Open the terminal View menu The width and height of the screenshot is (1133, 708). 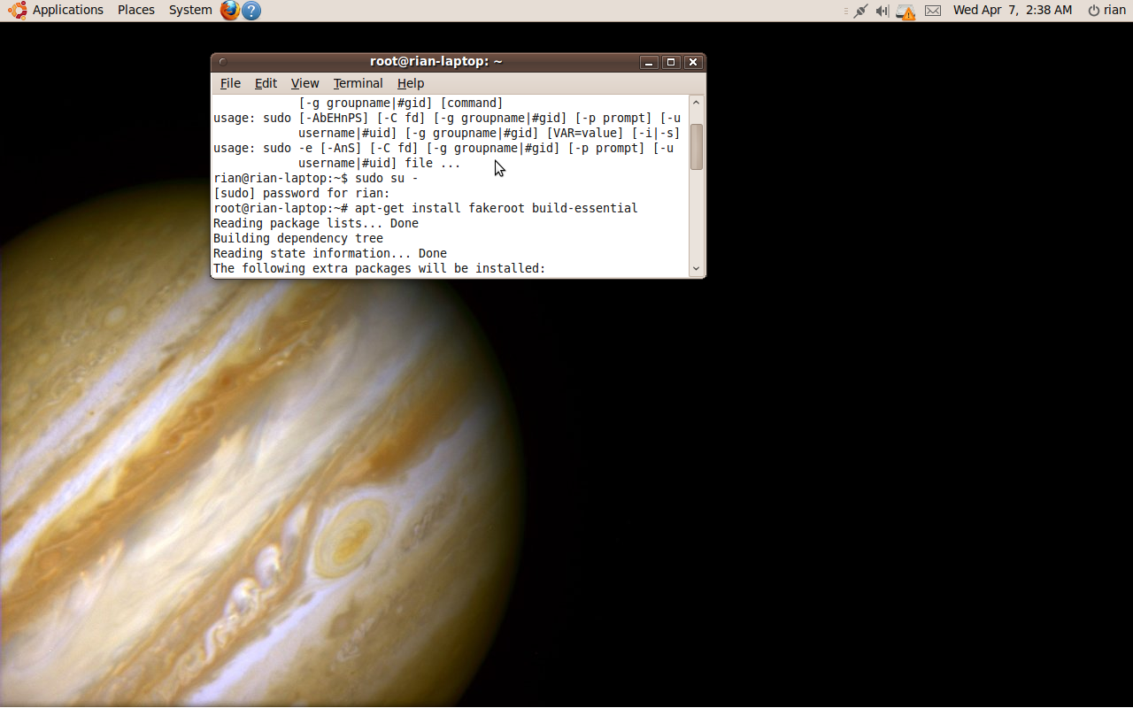point(304,83)
